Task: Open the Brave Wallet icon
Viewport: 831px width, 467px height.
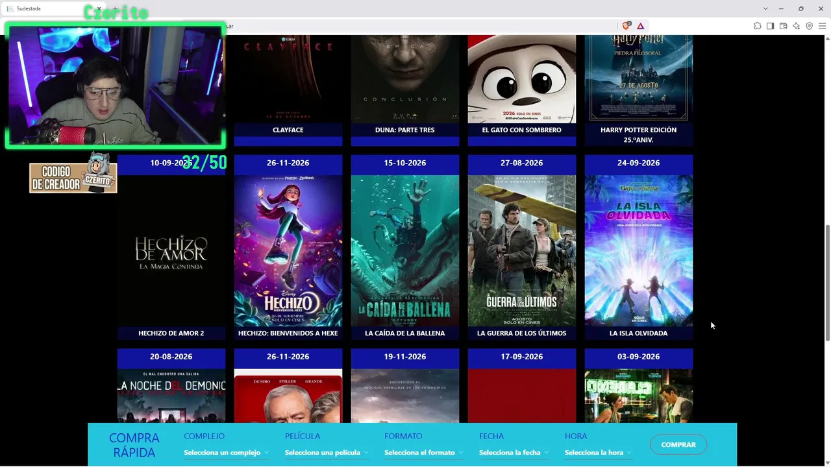Action: click(783, 26)
